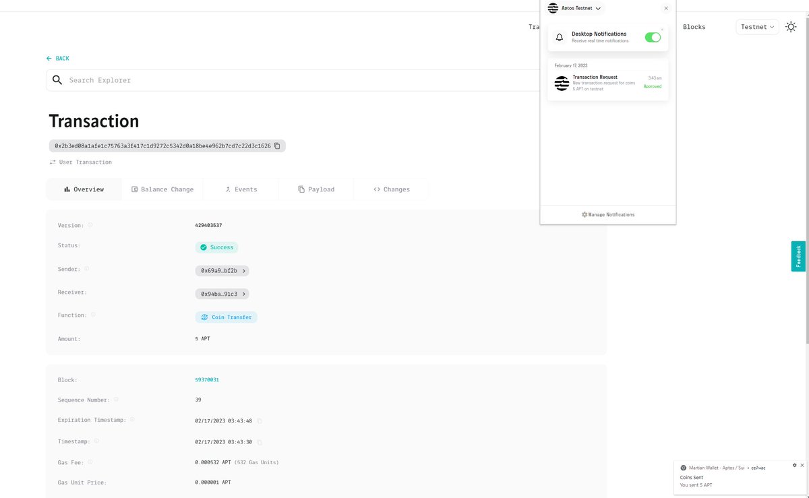Click the gas fee value 0.000532 APT
Screen dimensions: 809x498
[x=213, y=462]
